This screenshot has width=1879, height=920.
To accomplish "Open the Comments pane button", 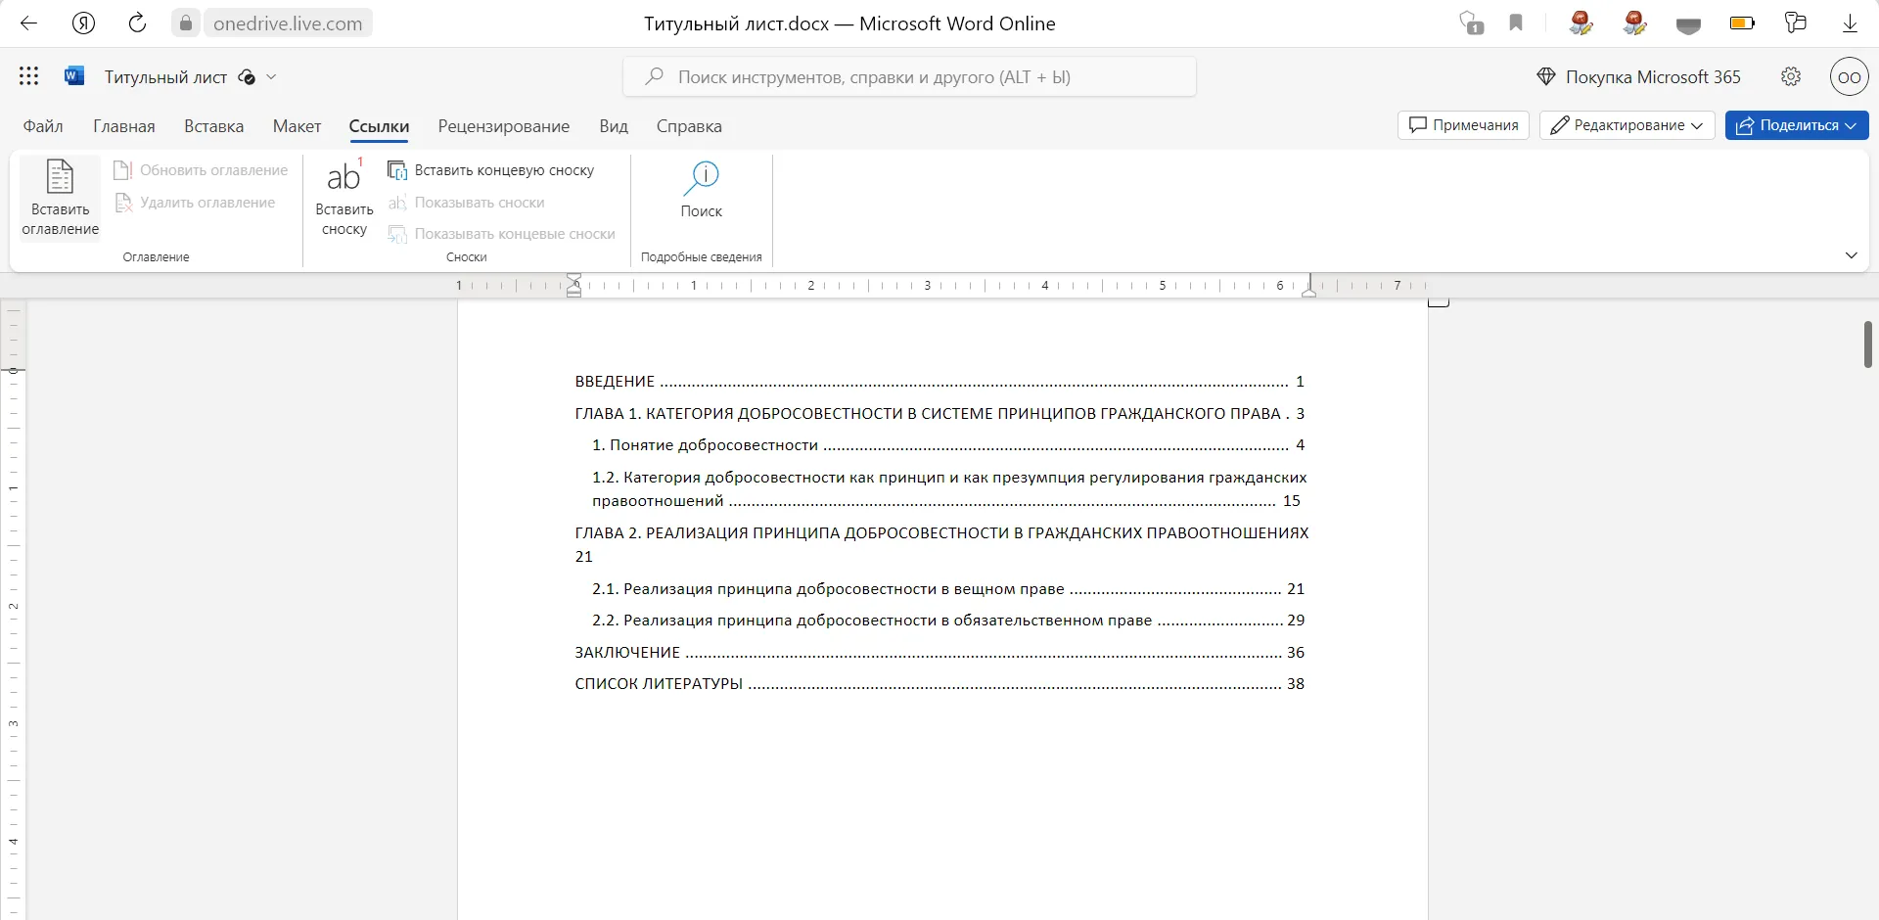I will pyautogui.click(x=1464, y=125).
